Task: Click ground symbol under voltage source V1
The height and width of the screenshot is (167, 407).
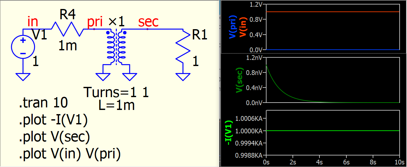Action: [23, 77]
